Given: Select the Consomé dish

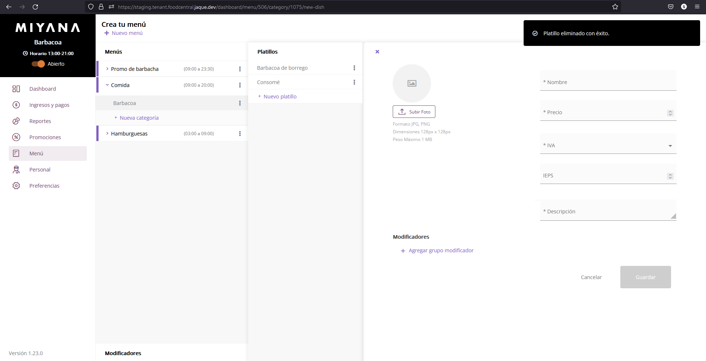Looking at the screenshot, I should pos(305,82).
